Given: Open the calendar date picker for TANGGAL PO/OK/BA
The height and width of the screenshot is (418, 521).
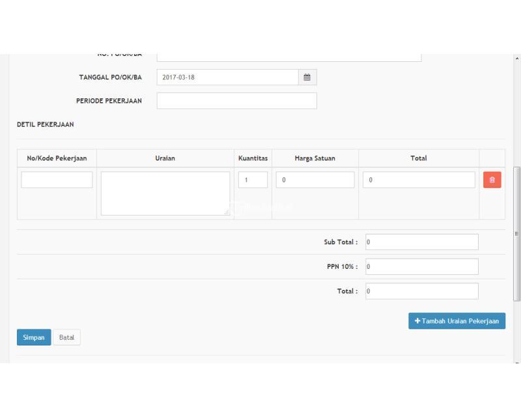Looking at the screenshot, I should point(307,77).
